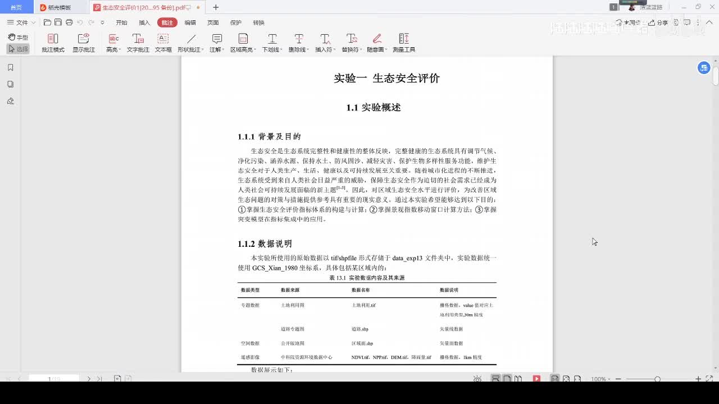Open the eraser-like sidebar icon
The width and height of the screenshot is (719, 404).
pyautogui.click(x=10, y=101)
